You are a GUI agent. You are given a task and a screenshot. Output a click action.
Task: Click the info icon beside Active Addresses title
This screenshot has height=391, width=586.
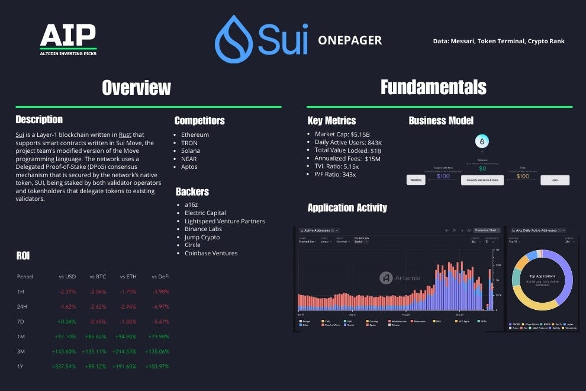tap(332, 230)
